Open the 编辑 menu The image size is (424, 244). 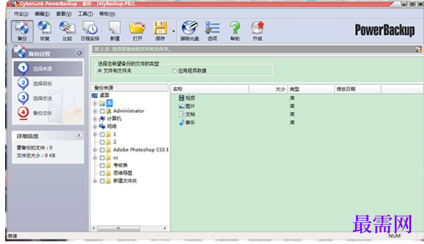[x=42, y=14]
